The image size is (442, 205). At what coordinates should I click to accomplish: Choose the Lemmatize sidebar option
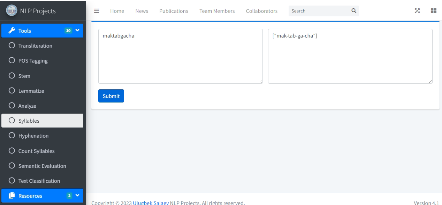pyautogui.click(x=31, y=91)
